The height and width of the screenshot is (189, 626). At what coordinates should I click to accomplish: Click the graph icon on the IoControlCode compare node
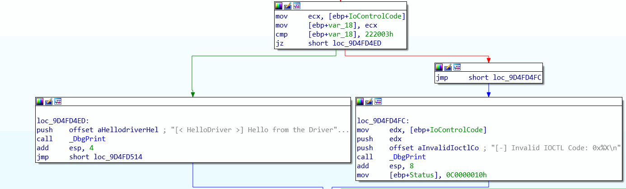click(297, 6)
